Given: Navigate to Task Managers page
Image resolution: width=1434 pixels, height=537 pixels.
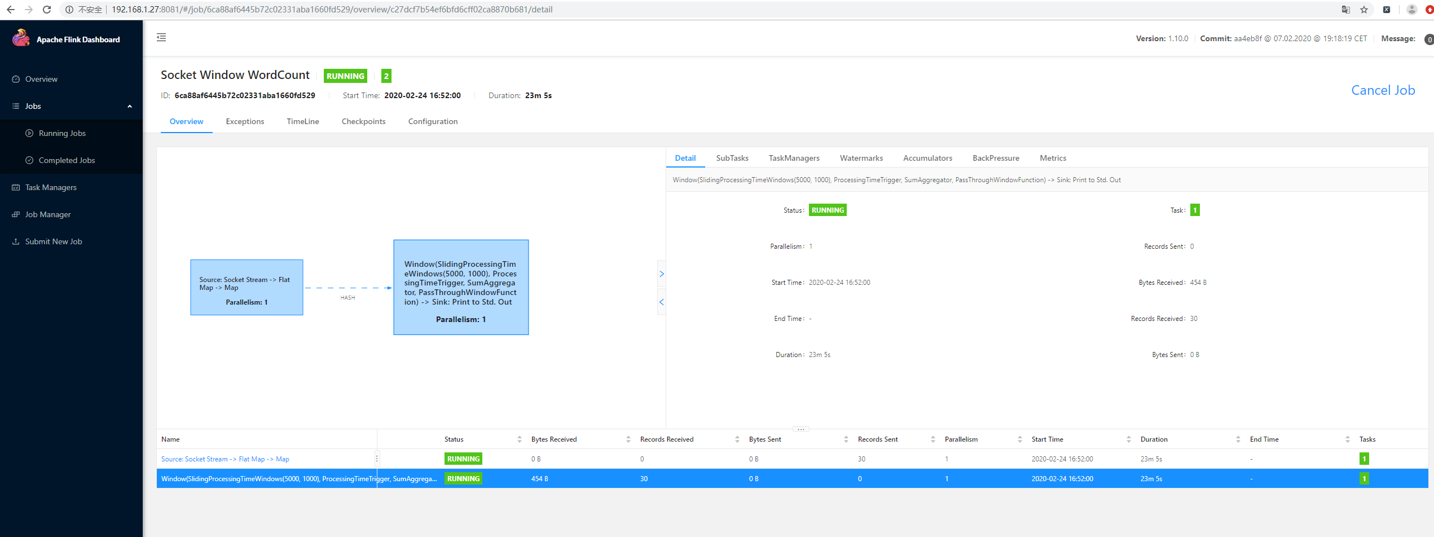Looking at the screenshot, I should pos(71,187).
